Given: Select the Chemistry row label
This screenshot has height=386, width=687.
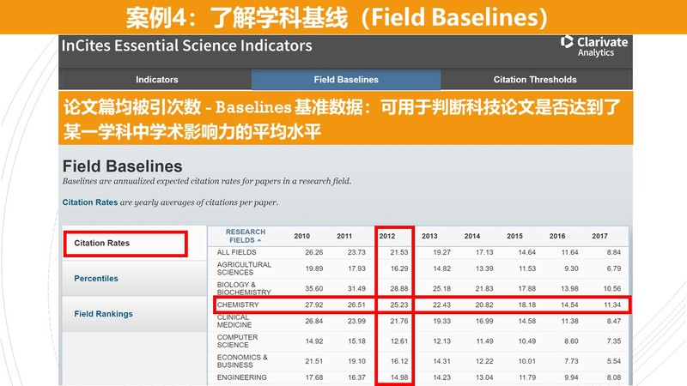Looking at the screenshot, I should [238, 305].
